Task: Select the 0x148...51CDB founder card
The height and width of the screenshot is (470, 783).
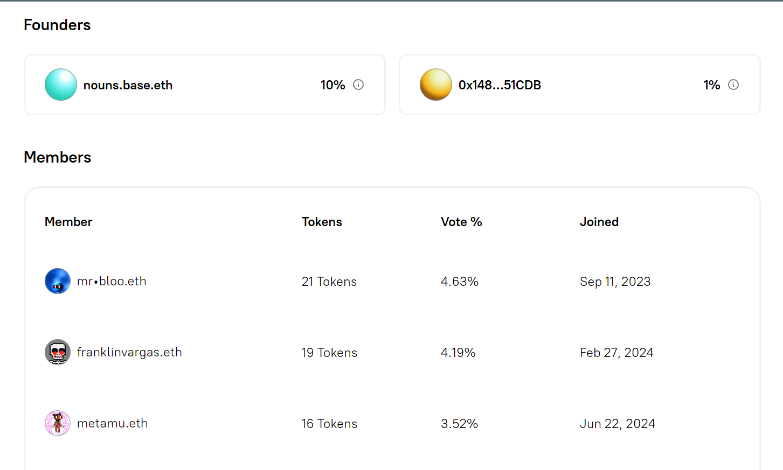Action: tap(579, 84)
